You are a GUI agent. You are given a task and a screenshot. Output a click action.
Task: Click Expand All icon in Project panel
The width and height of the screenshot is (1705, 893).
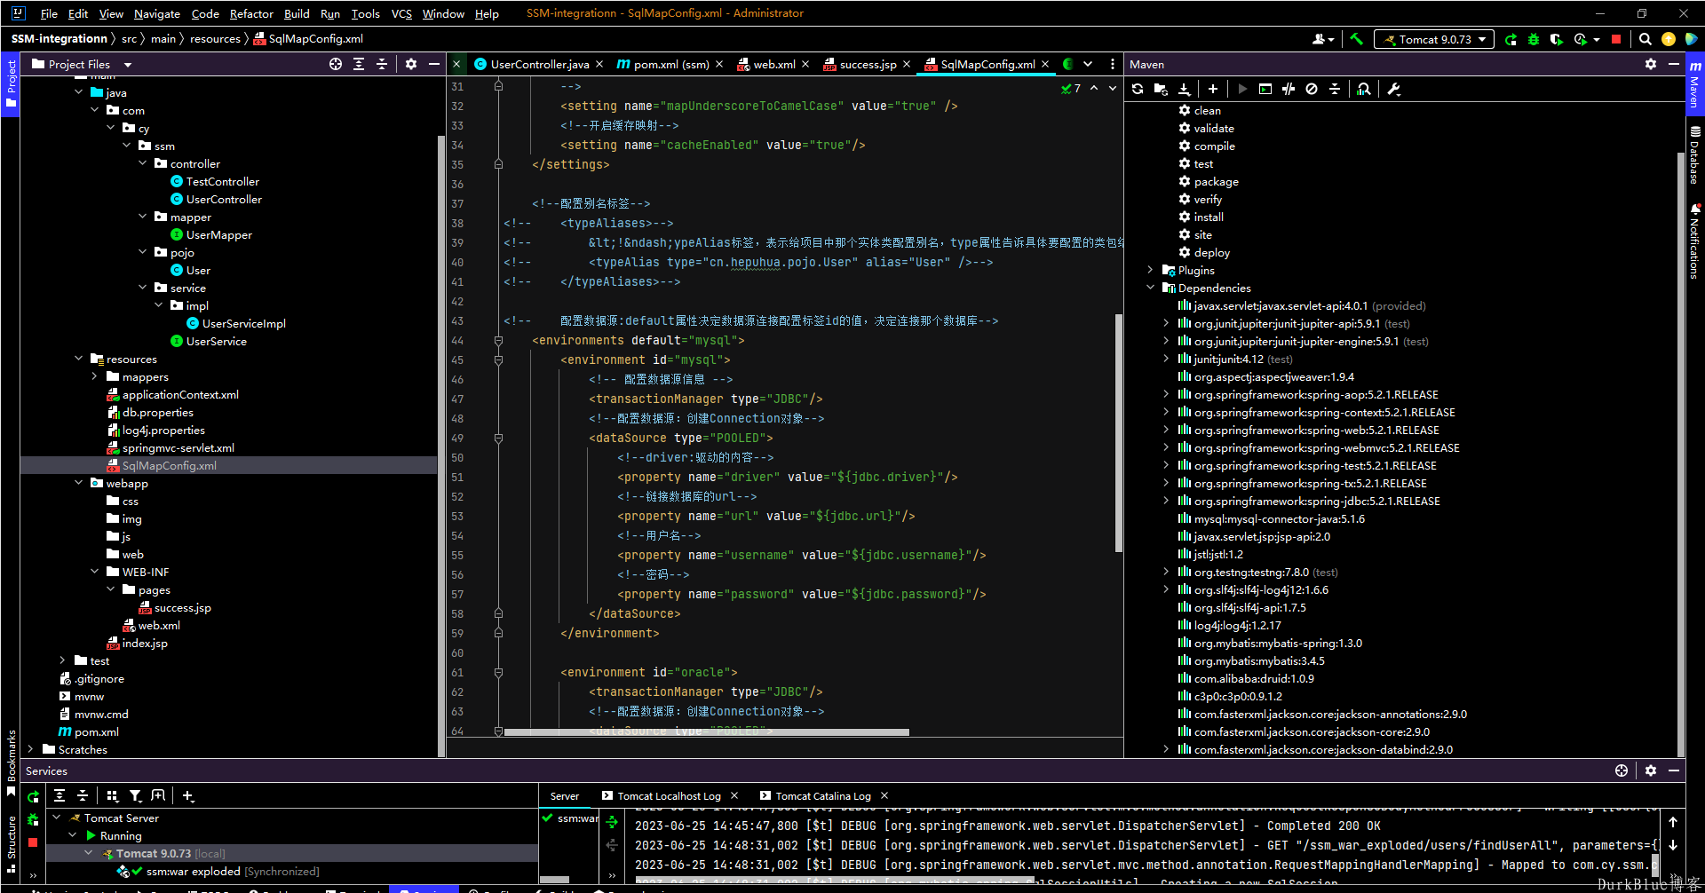tap(359, 64)
